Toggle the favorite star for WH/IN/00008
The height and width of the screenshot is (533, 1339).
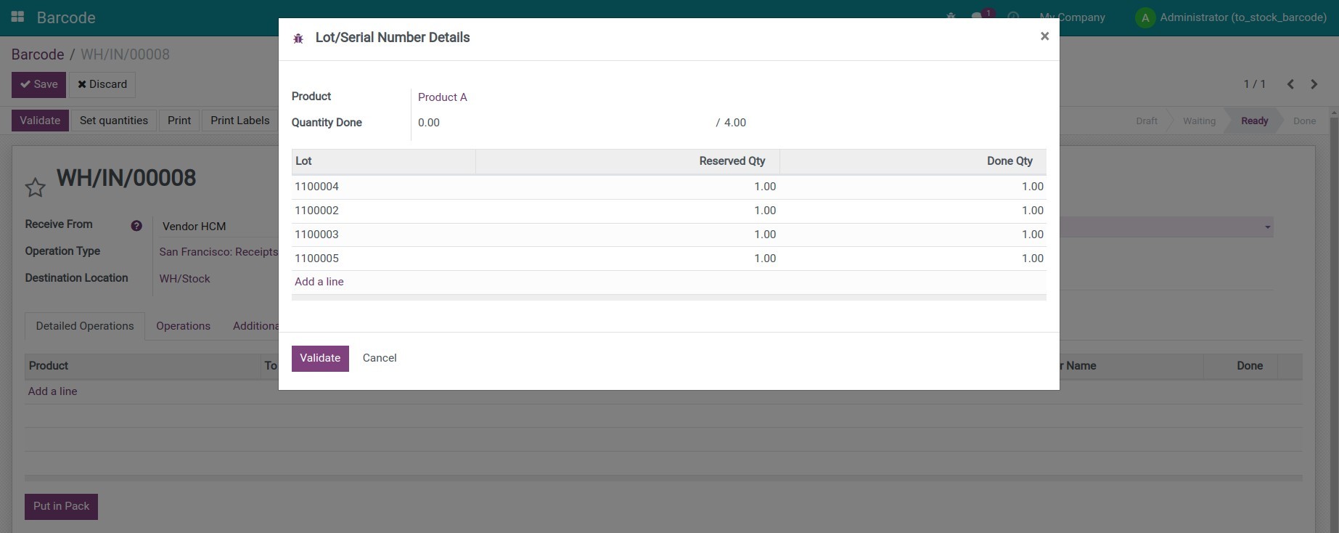35,188
